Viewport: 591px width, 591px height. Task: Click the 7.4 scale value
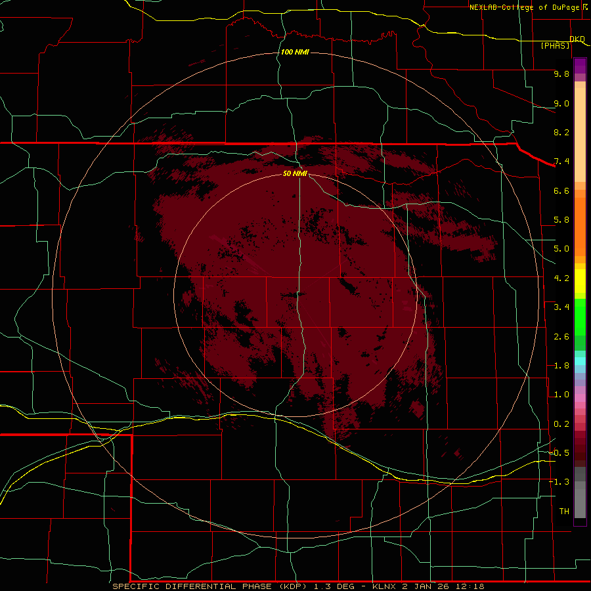[561, 162]
